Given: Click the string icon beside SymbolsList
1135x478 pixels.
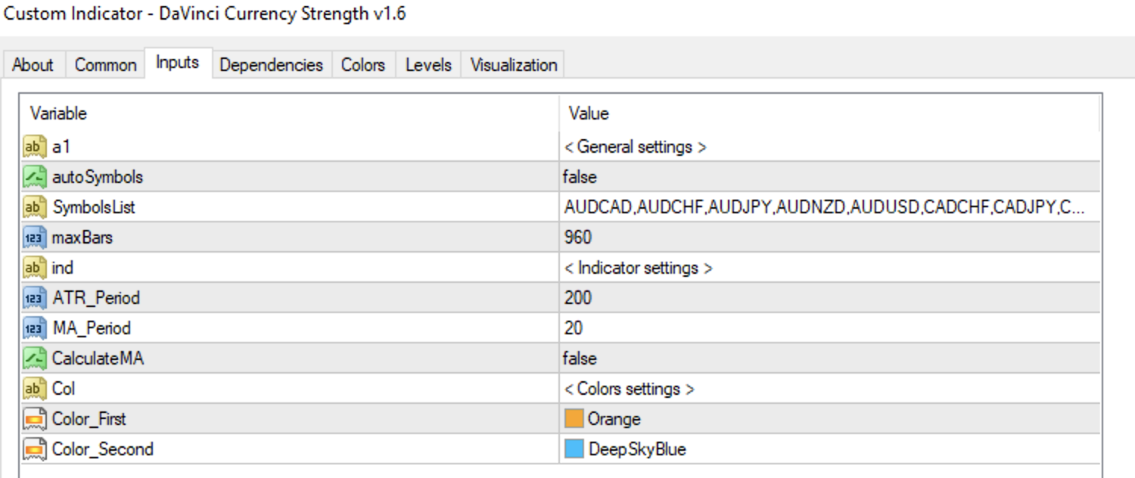Looking at the screenshot, I should [x=35, y=207].
